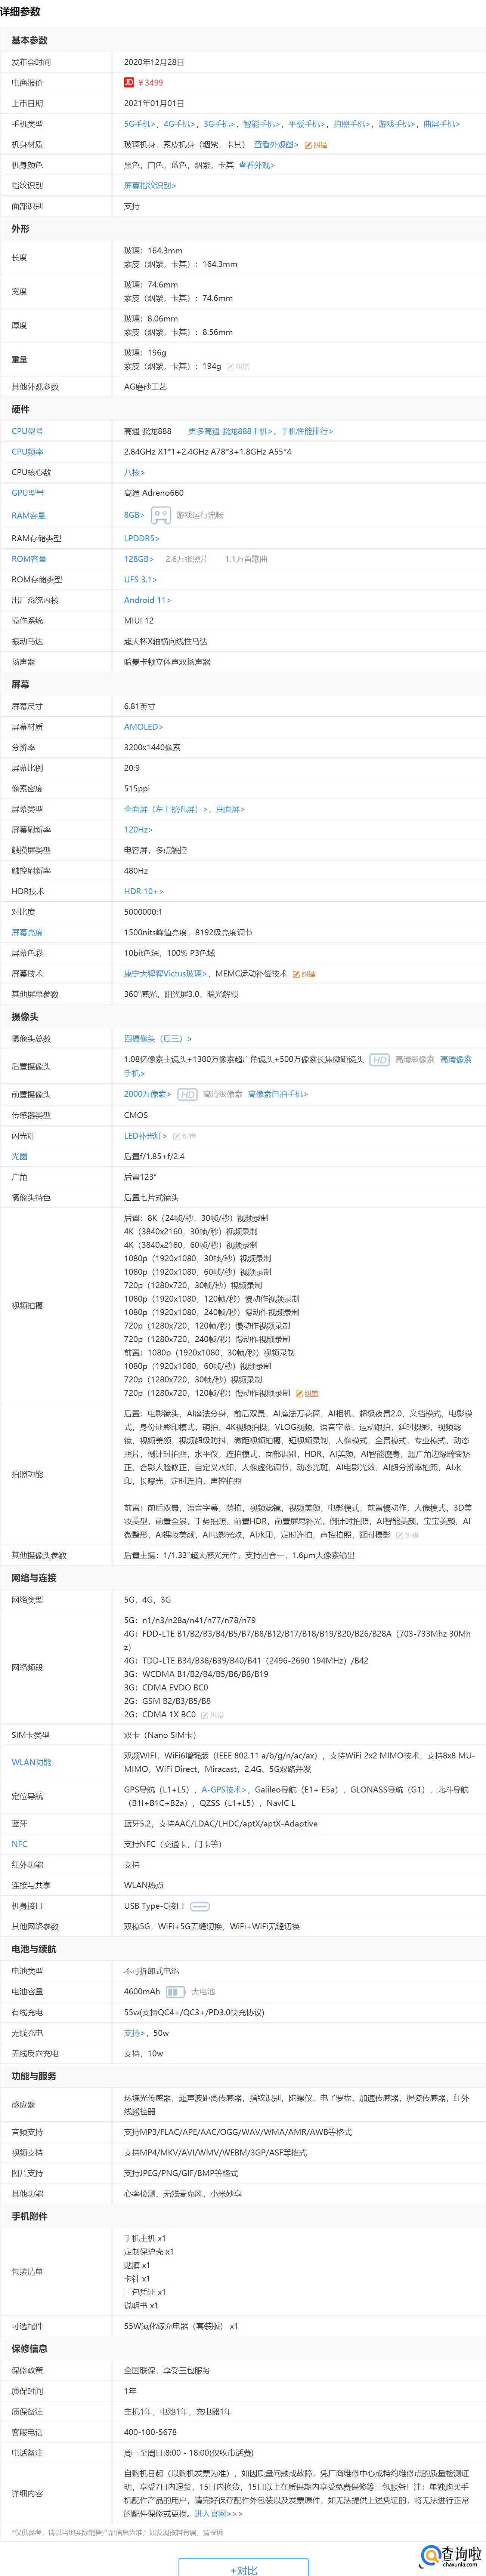486x2576 pixels.
Task: Click the battery icon beside 大电池
Action: pos(176,1992)
